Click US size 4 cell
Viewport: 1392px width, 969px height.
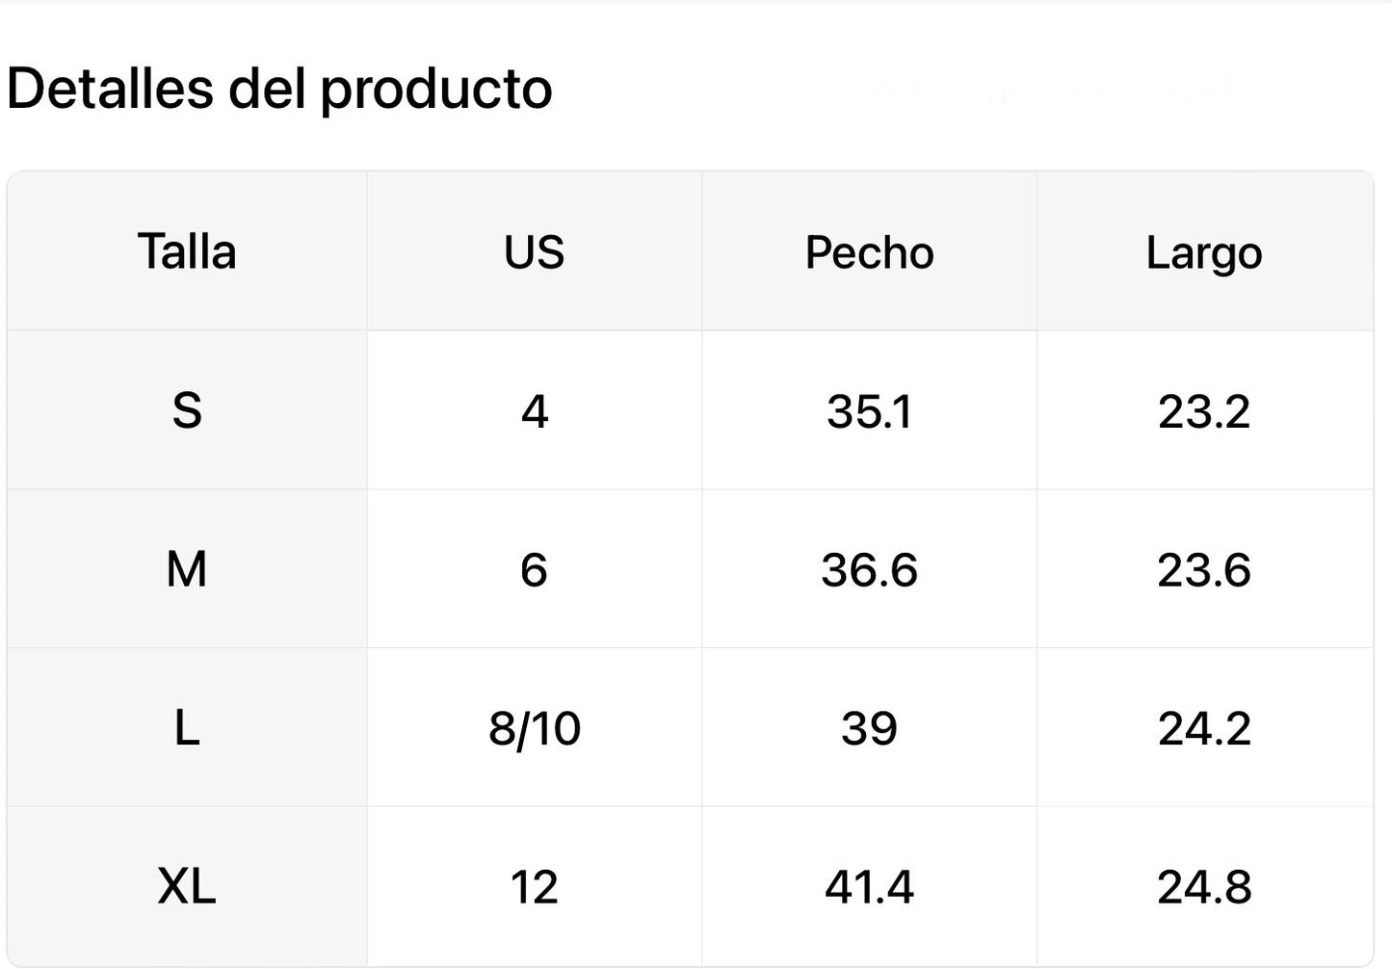[534, 411]
